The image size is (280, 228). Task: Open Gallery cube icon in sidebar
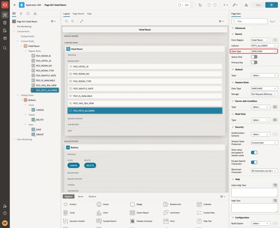tap(5, 38)
